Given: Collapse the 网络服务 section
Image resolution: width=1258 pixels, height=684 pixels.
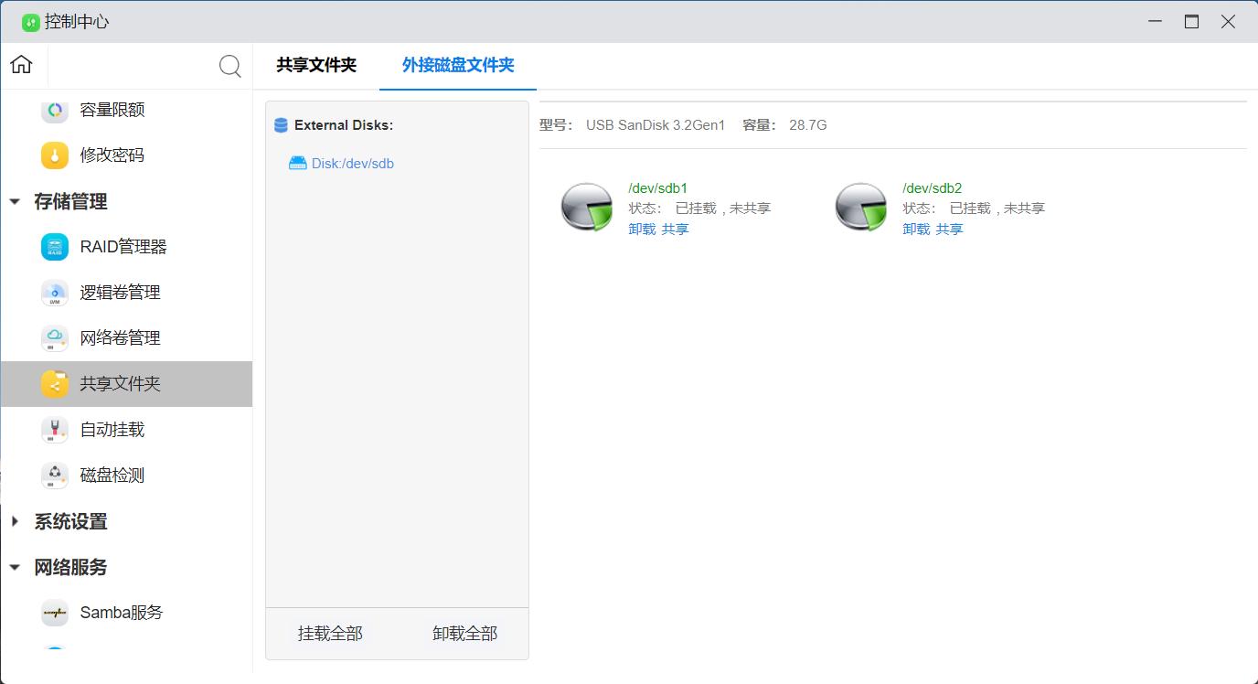Looking at the screenshot, I should pyautogui.click(x=15, y=568).
